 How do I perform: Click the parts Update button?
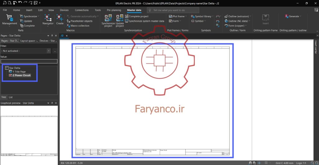click(26, 21)
